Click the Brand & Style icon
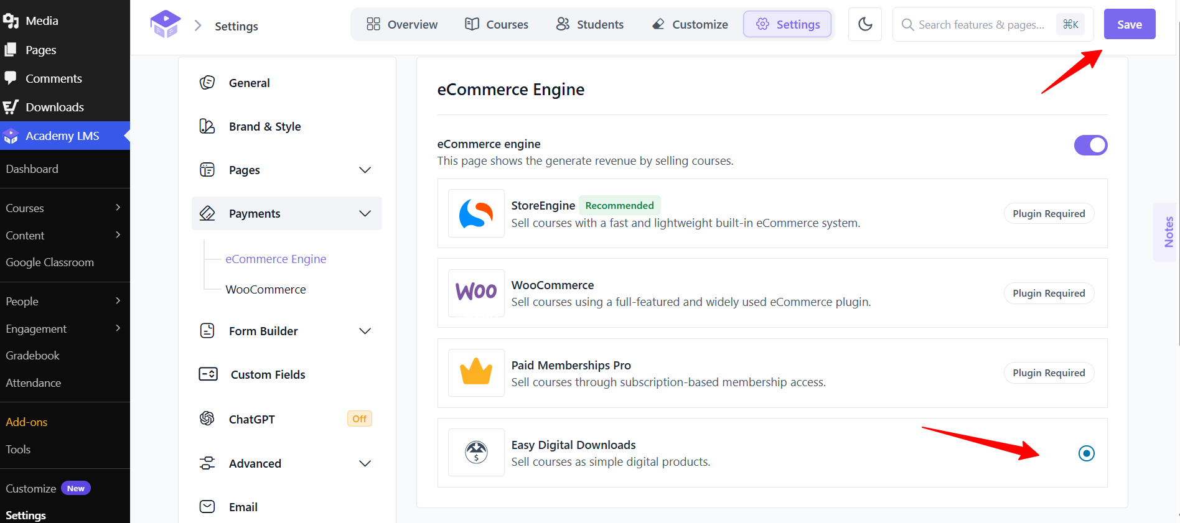Screen dimensions: 1180x523 tap(207, 126)
